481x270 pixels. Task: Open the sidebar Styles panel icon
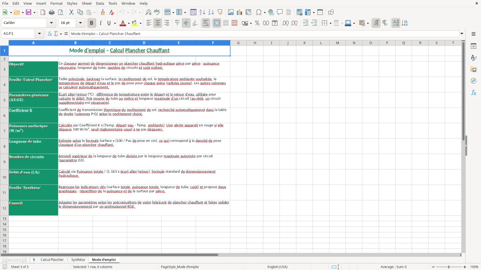473,58
